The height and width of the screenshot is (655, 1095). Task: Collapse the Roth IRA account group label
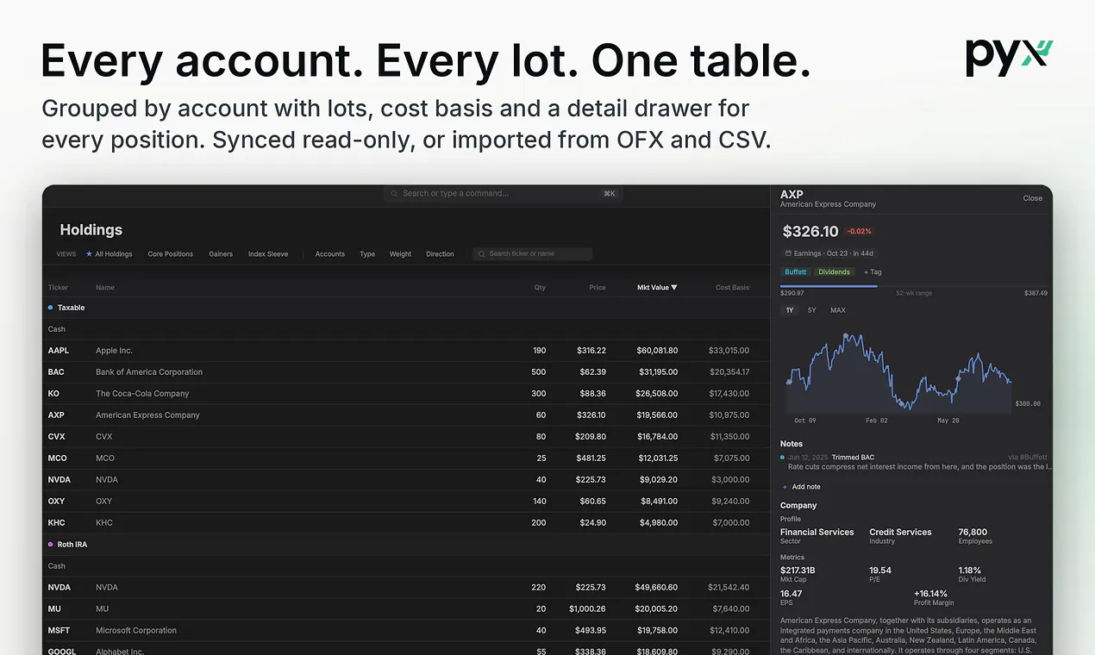point(72,545)
